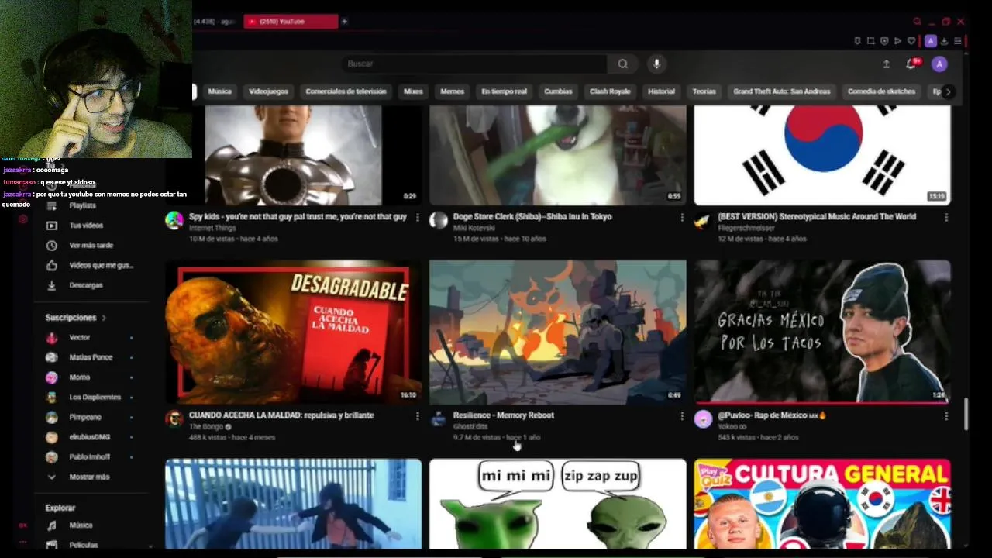Open Playlists in the sidebar
The width and height of the screenshot is (992, 558).
click(82, 205)
